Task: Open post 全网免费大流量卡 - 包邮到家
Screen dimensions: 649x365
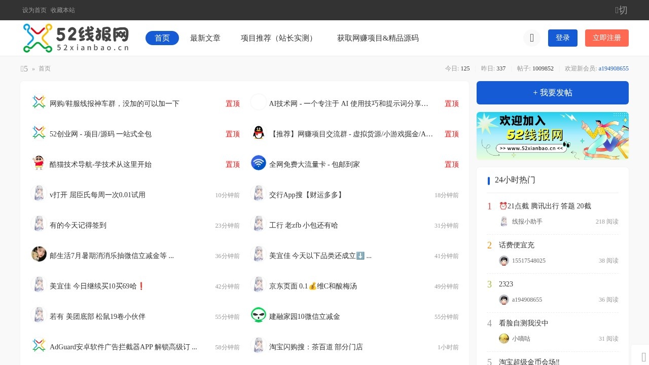Action: coord(314,164)
